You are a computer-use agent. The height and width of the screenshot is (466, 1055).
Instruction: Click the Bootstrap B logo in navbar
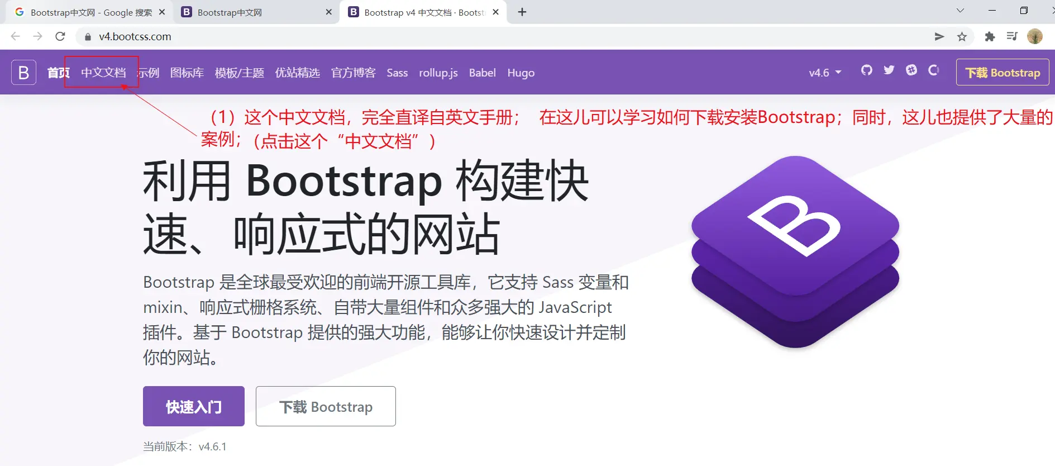[24, 72]
